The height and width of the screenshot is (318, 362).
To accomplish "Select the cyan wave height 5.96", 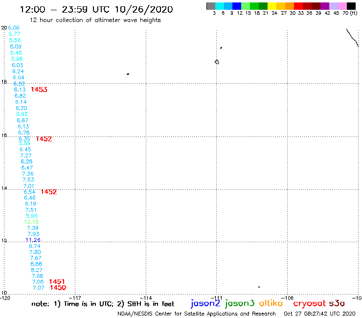I will pos(32,216).
